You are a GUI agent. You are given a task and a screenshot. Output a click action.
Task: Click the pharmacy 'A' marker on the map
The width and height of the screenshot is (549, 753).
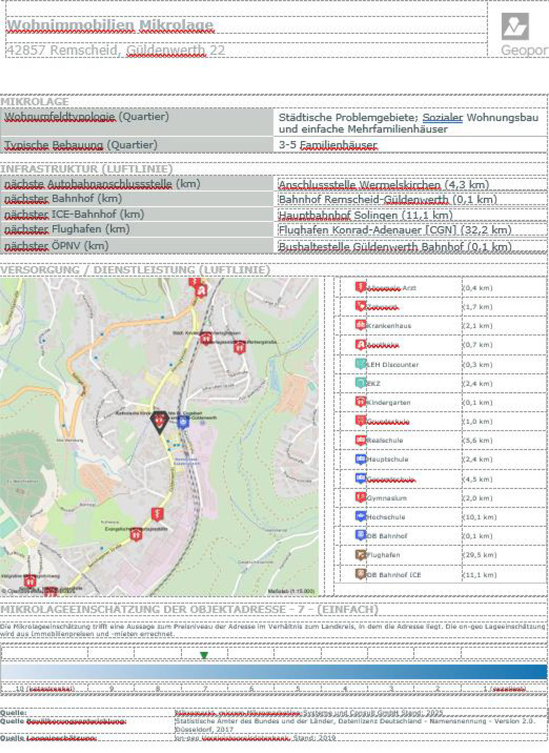pyautogui.click(x=201, y=291)
